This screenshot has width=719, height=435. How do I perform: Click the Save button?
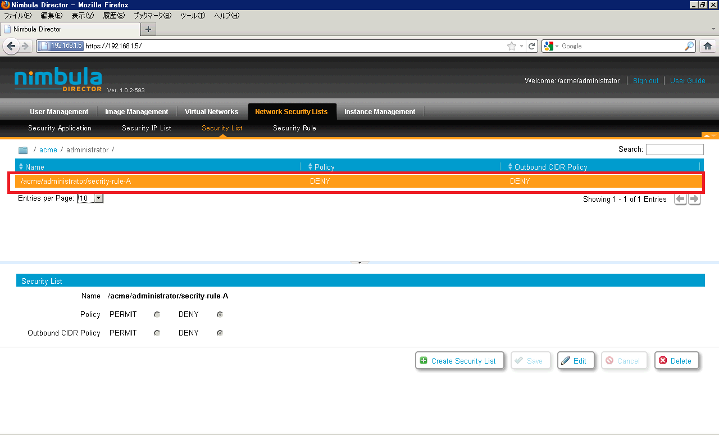coord(530,361)
